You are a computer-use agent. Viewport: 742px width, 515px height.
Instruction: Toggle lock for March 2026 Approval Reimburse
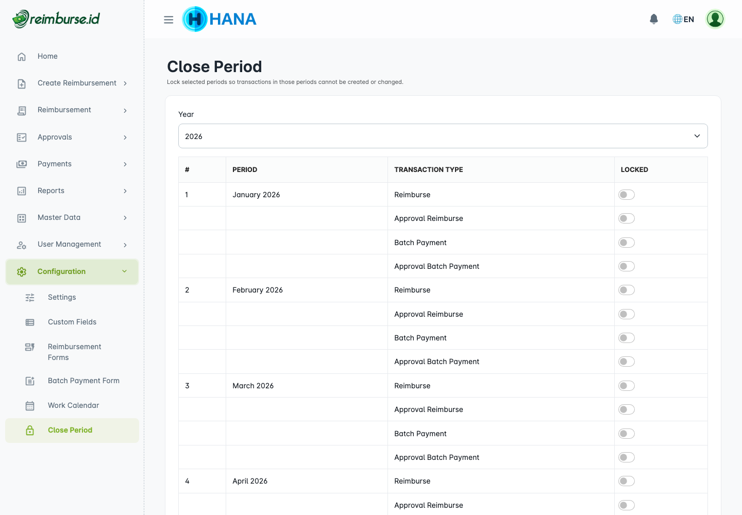[x=627, y=409]
